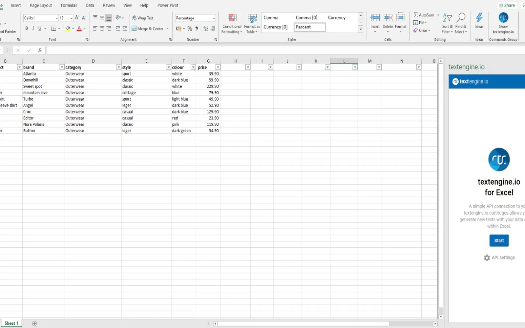Open Conditional Formatting menu

(x=232, y=23)
